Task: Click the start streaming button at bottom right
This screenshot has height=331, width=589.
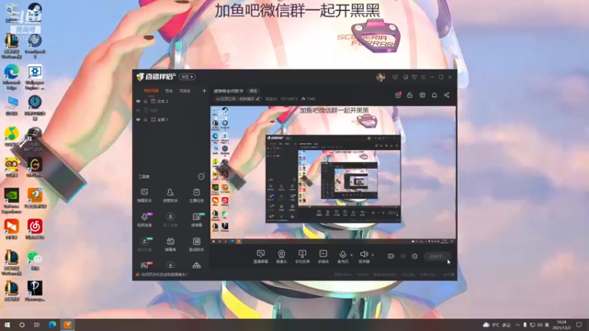Action: (437, 256)
